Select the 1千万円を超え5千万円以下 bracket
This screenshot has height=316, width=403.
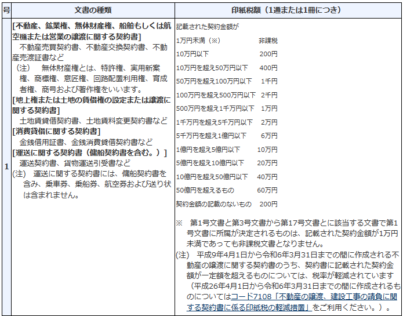click(214, 122)
